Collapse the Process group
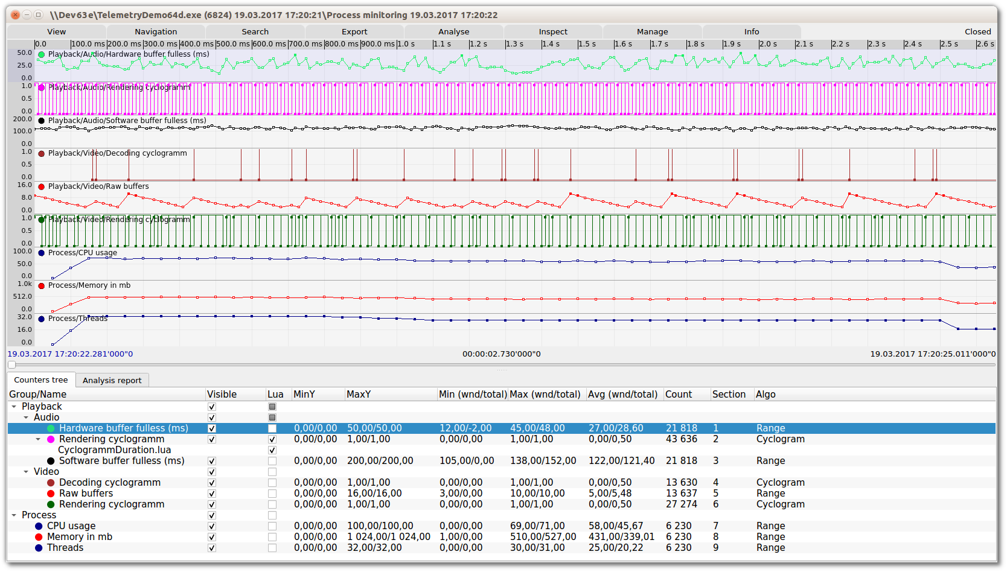The width and height of the screenshot is (1007, 572). tap(14, 515)
